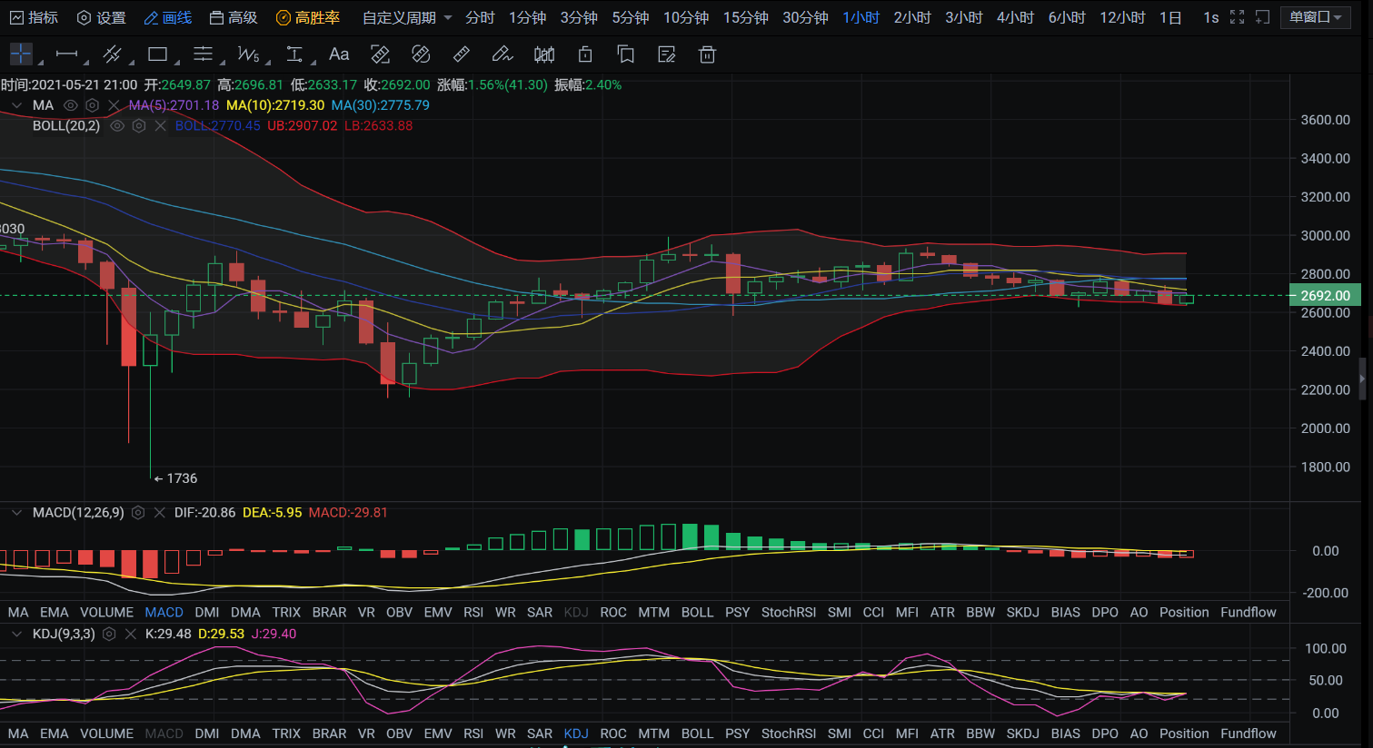Collapse the MACD indicator panel chevron
The height and width of the screenshot is (748, 1373).
click(x=16, y=513)
